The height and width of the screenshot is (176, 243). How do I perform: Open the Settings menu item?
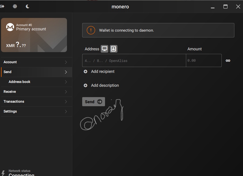click(37, 112)
